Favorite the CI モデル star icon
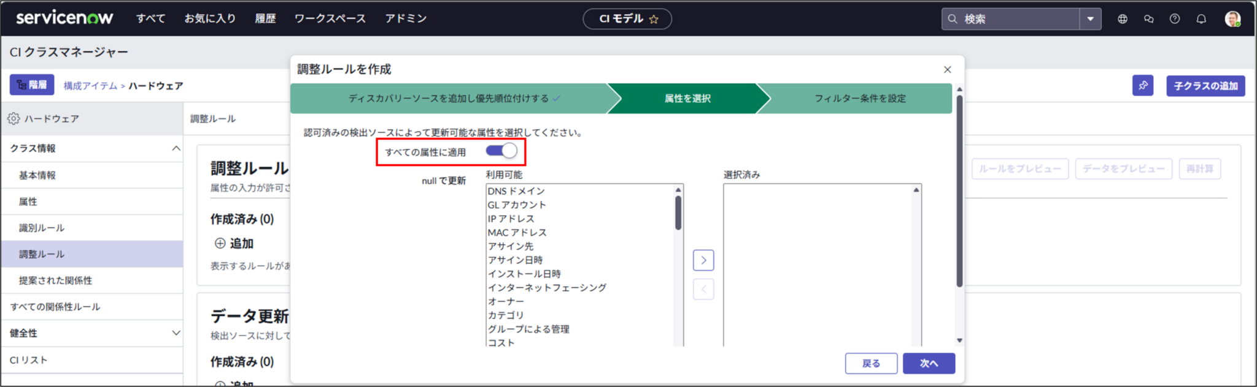Screen dimensions: 1257x387 [x=654, y=19]
